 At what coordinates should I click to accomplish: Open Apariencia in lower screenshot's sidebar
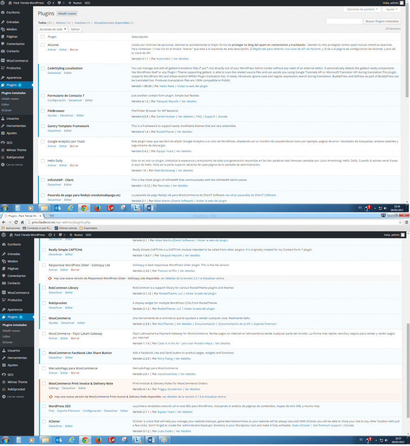point(15,310)
